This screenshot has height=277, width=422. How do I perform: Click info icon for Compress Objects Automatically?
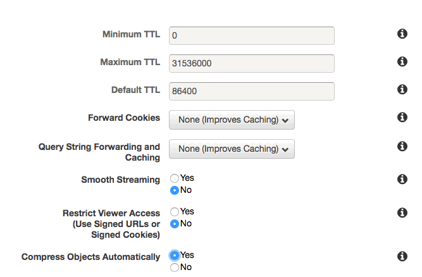pos(402,256)
